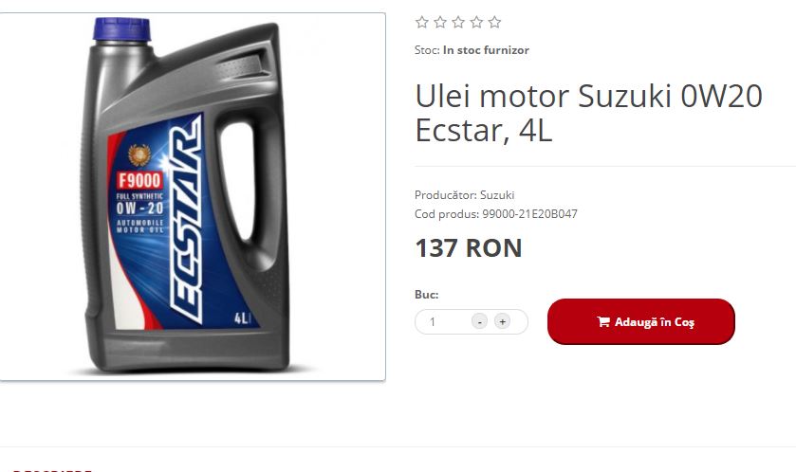Open the Ecstar oil bottle product image
This screenshot has height=472, width=796.
193,197
